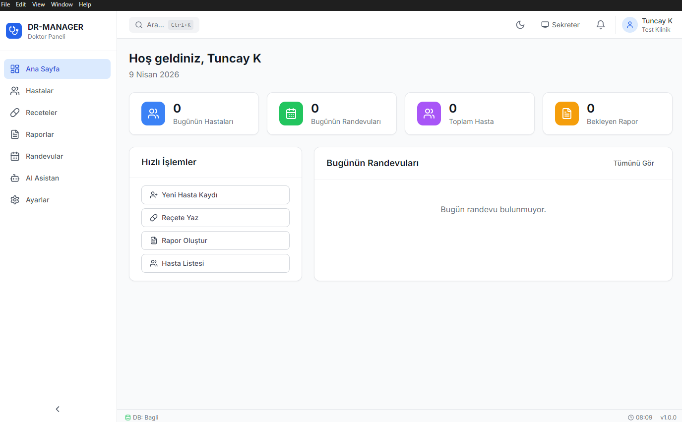Click the DB: Bagli database status icon
Screen dimensions: 682x422
click(x=128, y=417)
